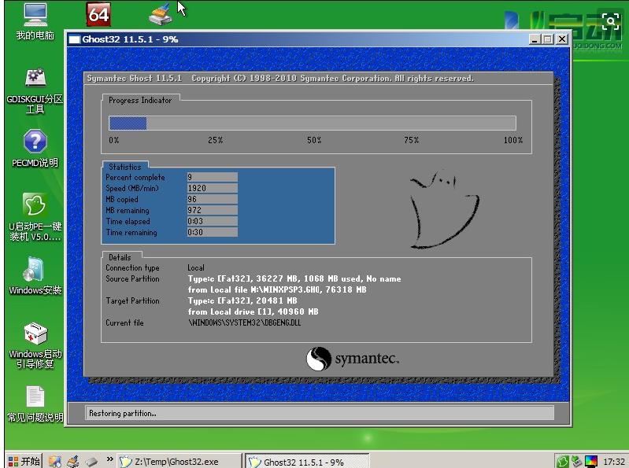Click 'from Local drive [1], 40960 MB' line
629x468 pixels.
coord(253,311)
